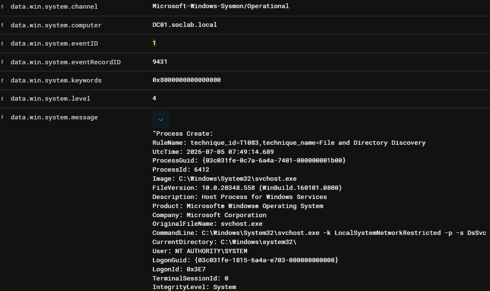Select the data.win.system.keywords field name
The width and height of the screenshot is (490, 291).
click(56, 81)
